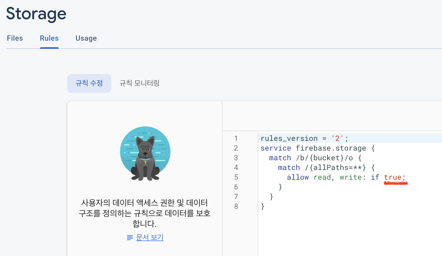Screen dimensions: 442x256
Task: Click line number 5 in gutter
Action: pos(236,177)
